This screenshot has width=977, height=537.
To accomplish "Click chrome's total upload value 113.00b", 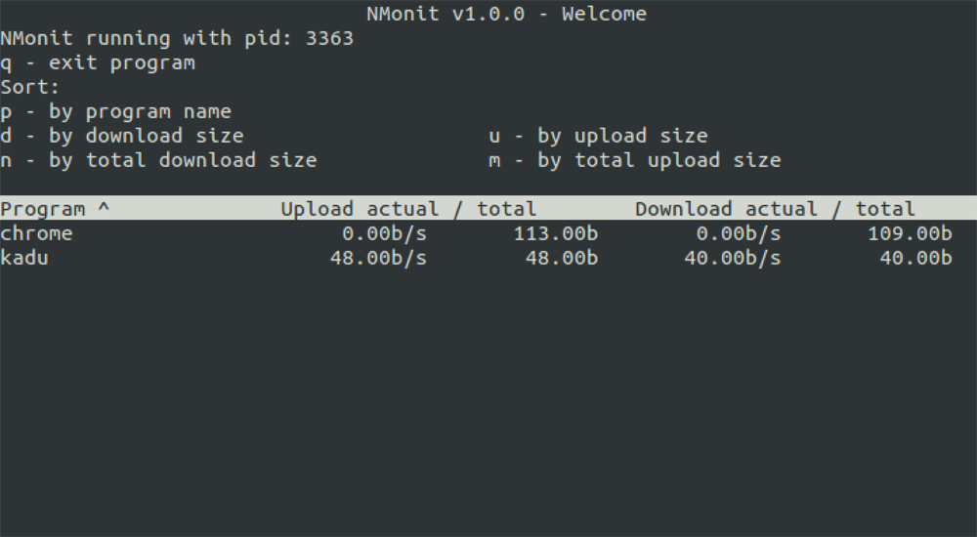I will pyautogui.click(x=556, y=233).
